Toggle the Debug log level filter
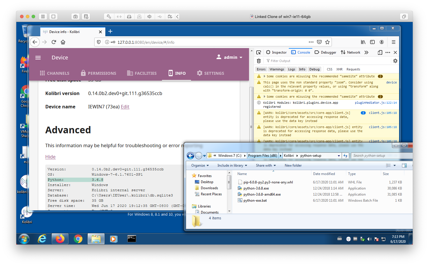 coord(314,69)
